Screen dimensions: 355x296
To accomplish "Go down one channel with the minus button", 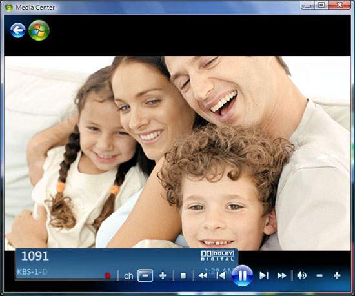I will 145,275.
